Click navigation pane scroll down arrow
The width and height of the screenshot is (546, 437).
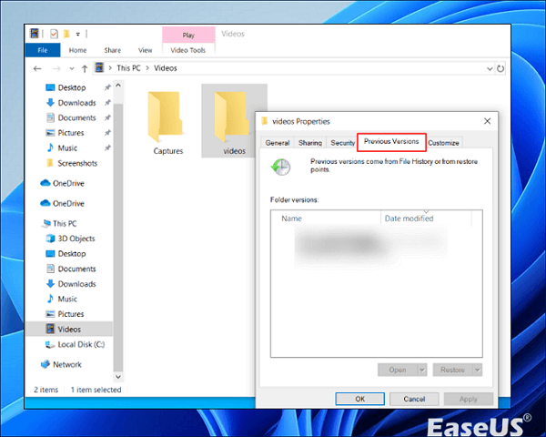click(x=118, y=377)
